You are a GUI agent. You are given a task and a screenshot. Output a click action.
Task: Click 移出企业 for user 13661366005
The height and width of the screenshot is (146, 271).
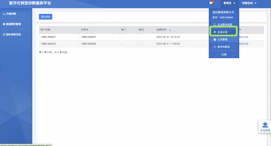click(244, 44)
